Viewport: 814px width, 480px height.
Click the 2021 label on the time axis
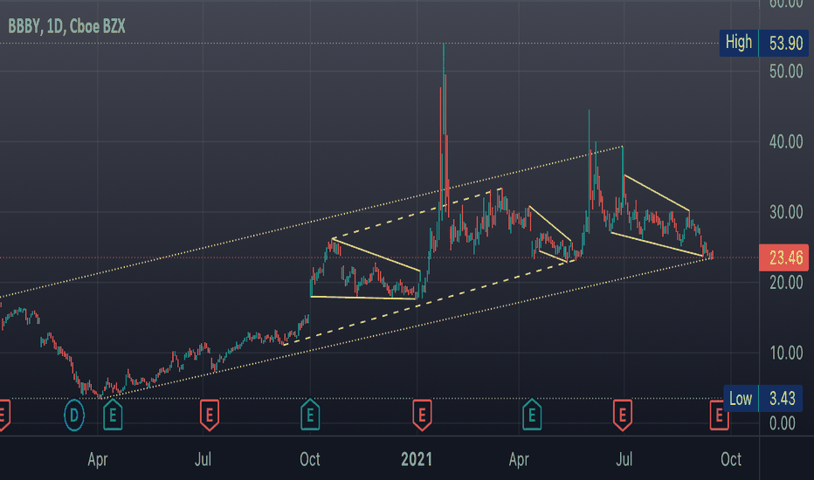(417, 459)
